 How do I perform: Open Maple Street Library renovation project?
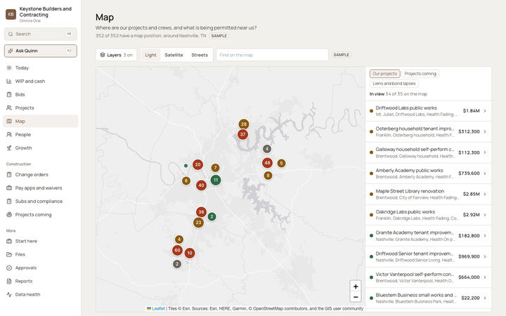click(428, 194)
